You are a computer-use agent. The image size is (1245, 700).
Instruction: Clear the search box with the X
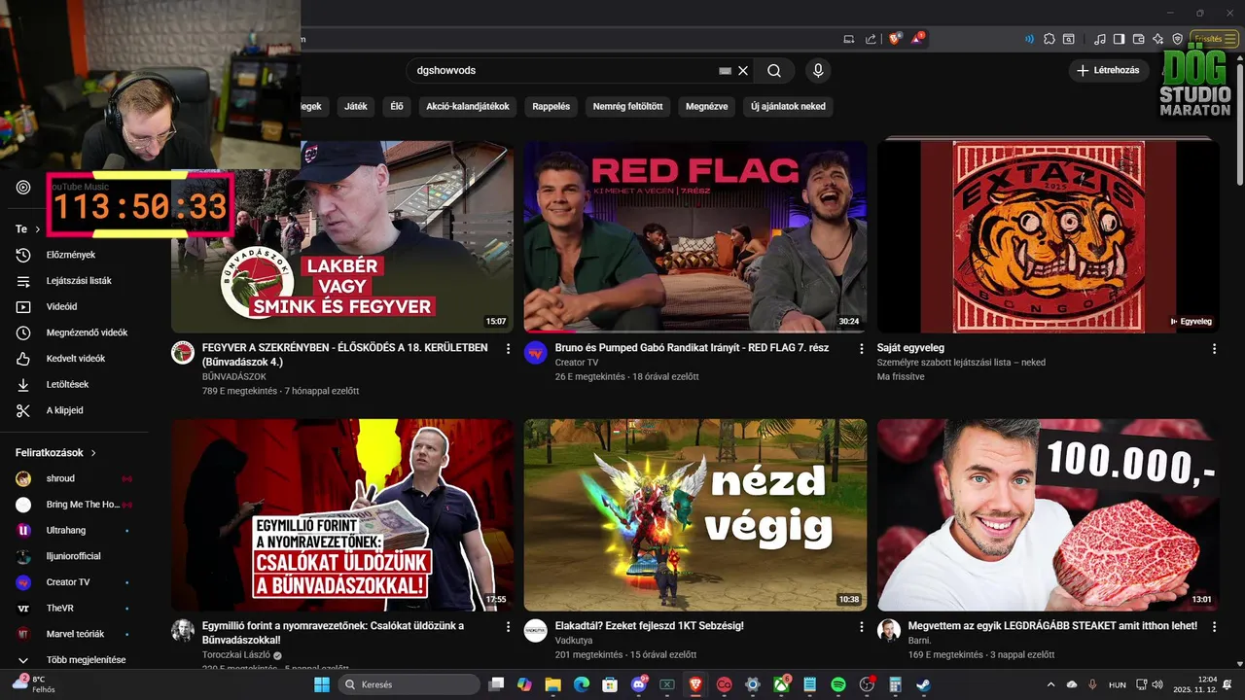(x=743, y=70)
